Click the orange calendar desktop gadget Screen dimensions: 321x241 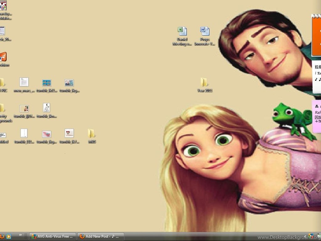coord(316,35)
